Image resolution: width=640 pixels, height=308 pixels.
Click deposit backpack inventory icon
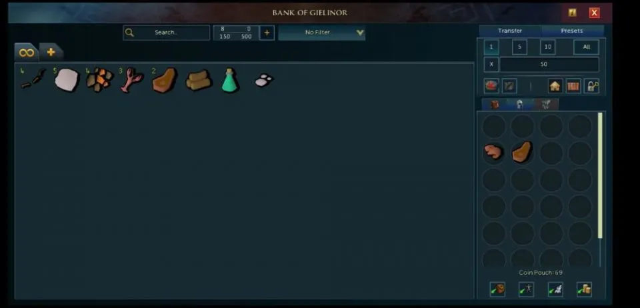pos(497,289)
